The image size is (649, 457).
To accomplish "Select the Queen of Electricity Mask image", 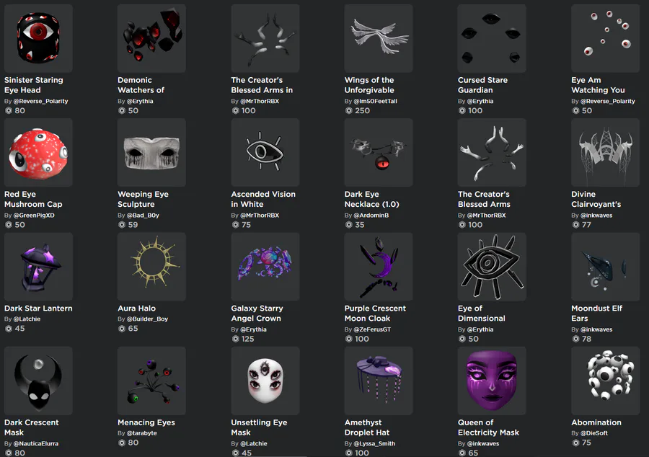I will [x=492, y=381].
